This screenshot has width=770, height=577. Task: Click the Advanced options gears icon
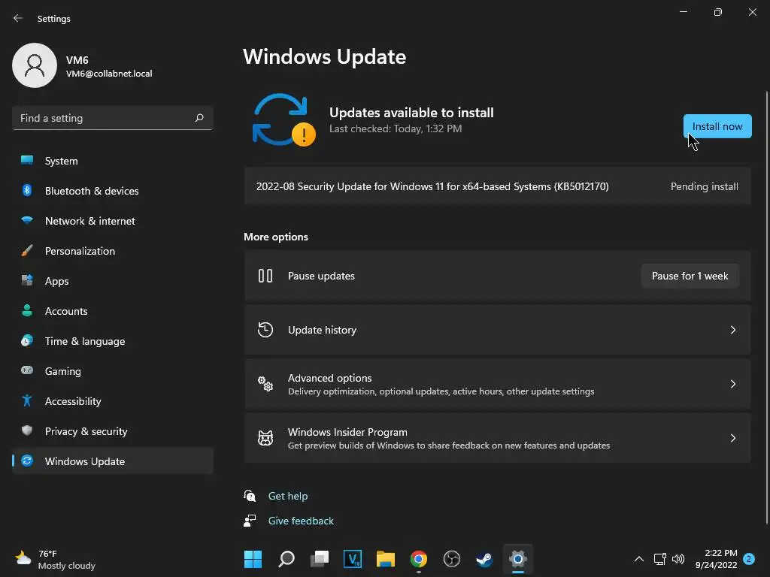point(265,384)
